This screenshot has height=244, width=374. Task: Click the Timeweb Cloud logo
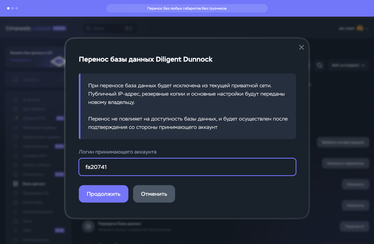(x=29, y=28)
